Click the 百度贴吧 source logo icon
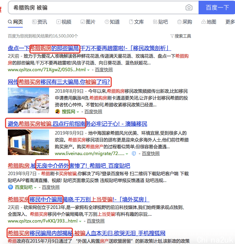Viewport: 235px width, 244px height. (x=11, y=187)
